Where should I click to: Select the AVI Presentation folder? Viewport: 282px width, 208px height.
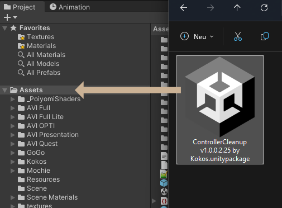coord(48,135)
